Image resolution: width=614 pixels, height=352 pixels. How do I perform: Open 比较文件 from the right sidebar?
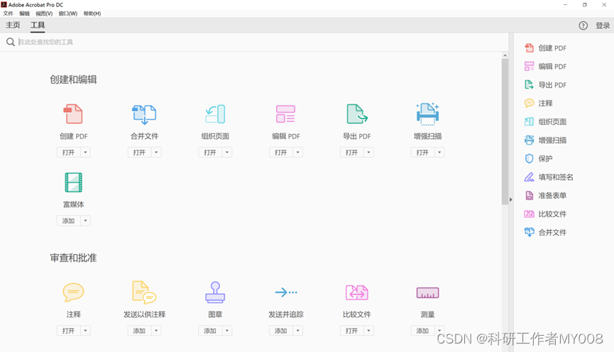[x=545, y=214]
